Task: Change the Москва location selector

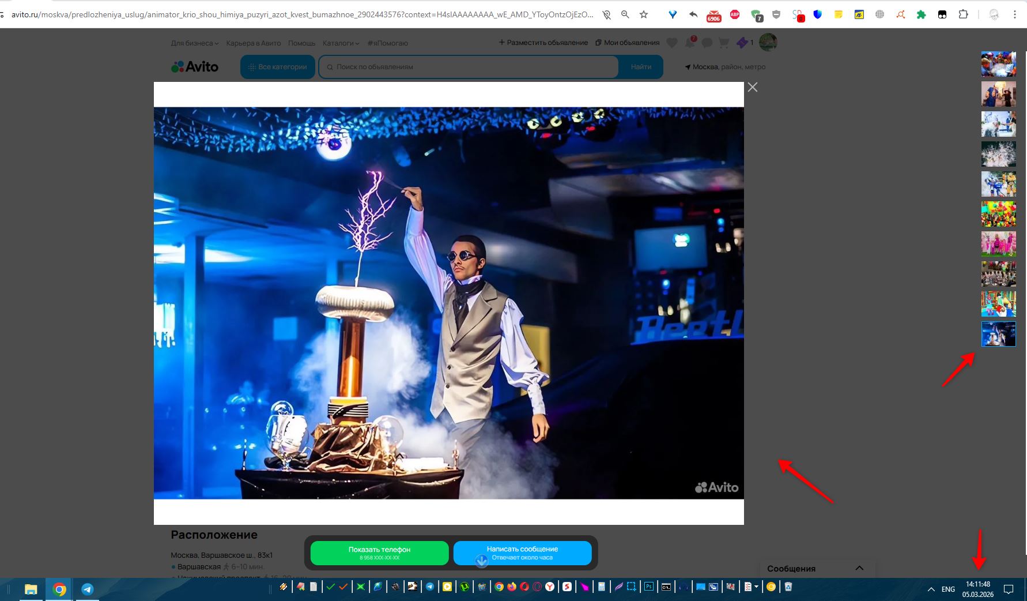Action: 725,67
